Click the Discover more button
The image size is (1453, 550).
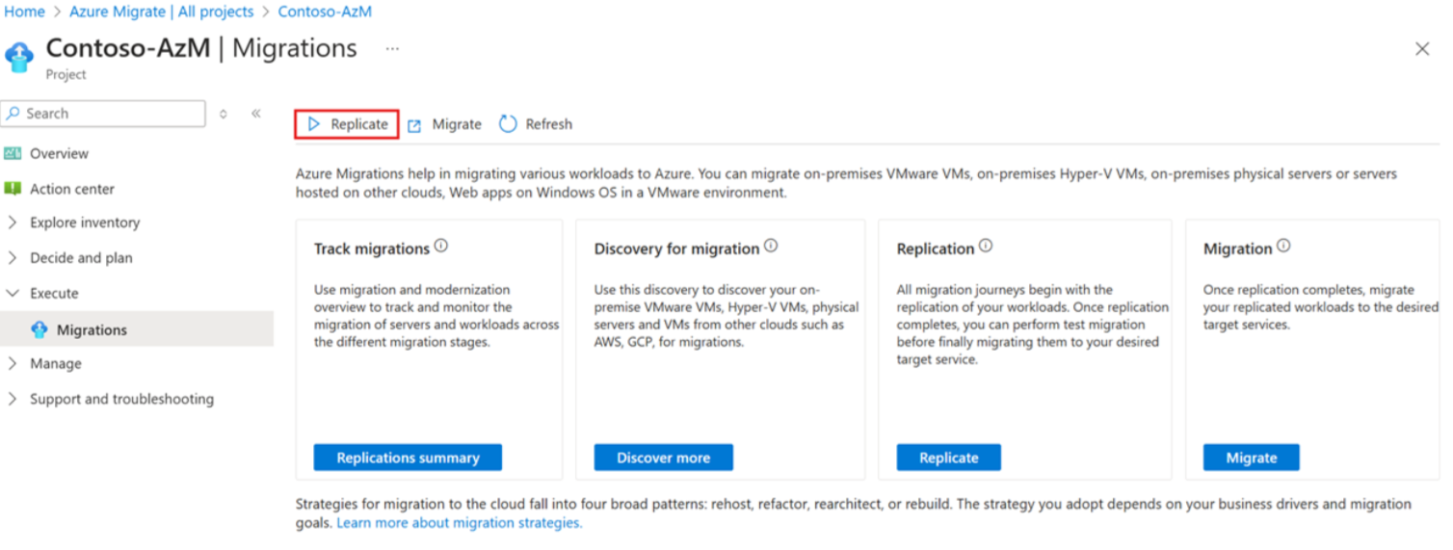pos(663,458)
